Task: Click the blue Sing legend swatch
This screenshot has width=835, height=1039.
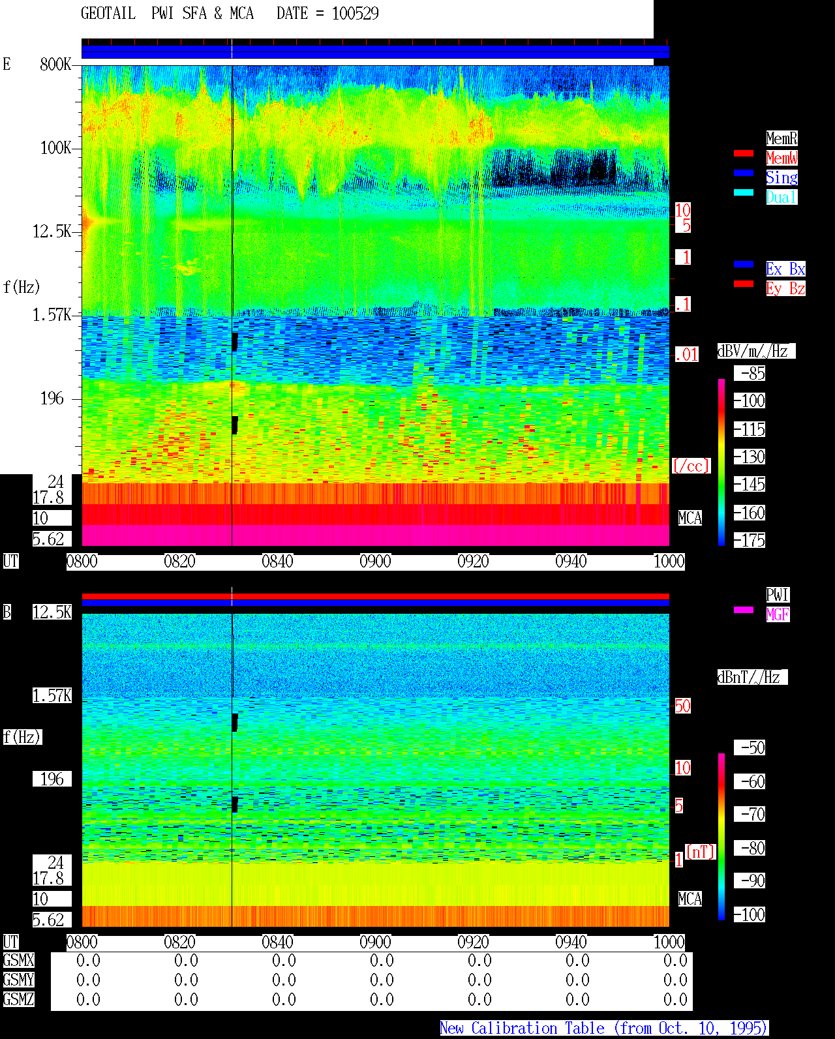Action: click(x=744, y=173)
